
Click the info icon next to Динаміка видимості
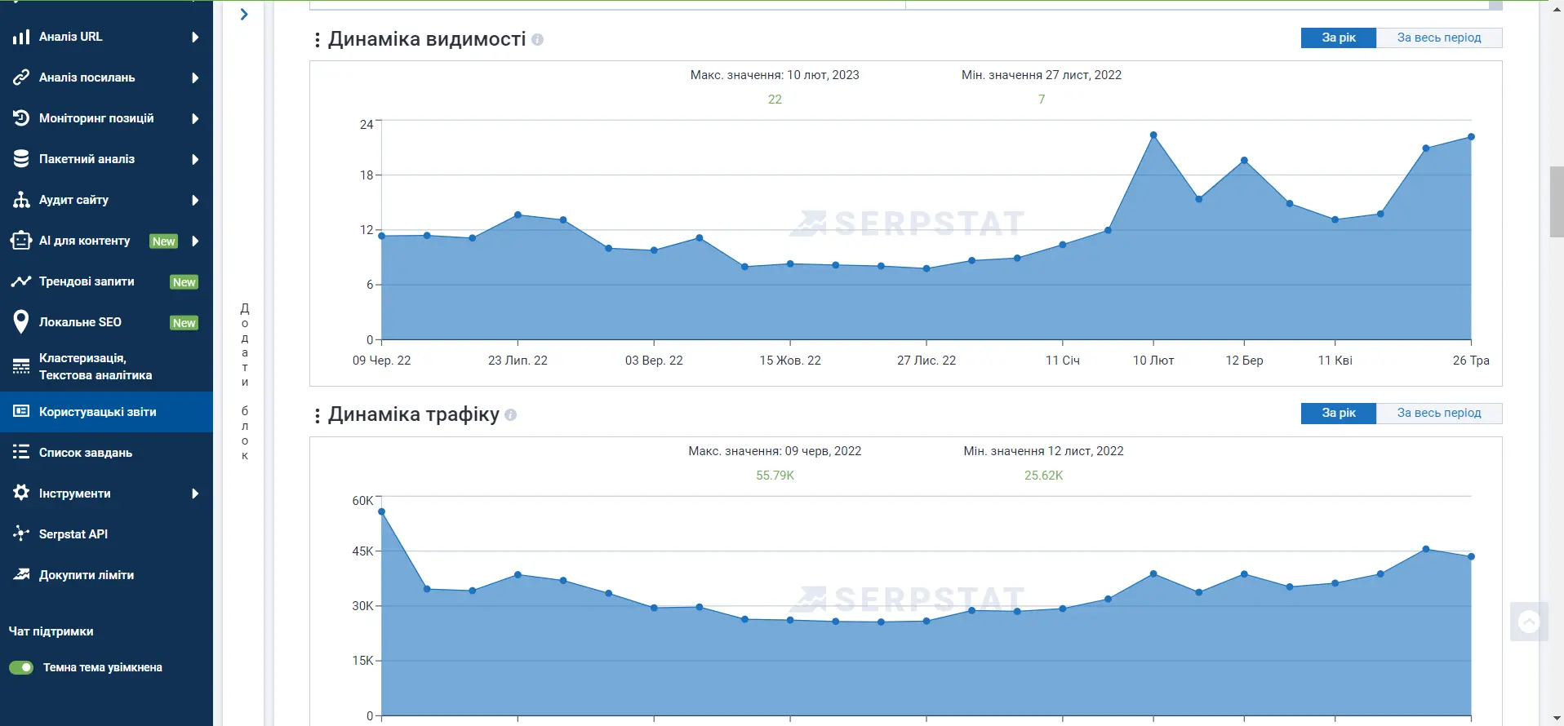coord(537,39)
